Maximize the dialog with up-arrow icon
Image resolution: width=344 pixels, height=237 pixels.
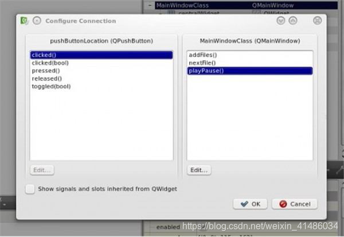tap(293, 21)
